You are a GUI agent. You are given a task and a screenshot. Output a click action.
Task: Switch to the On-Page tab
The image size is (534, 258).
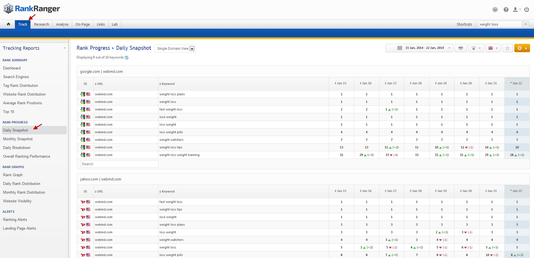click(83, 24)
